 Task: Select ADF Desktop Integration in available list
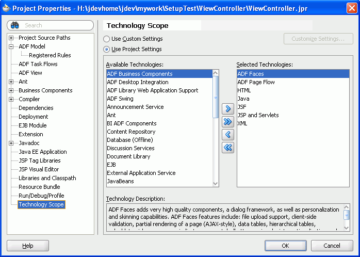159,82
